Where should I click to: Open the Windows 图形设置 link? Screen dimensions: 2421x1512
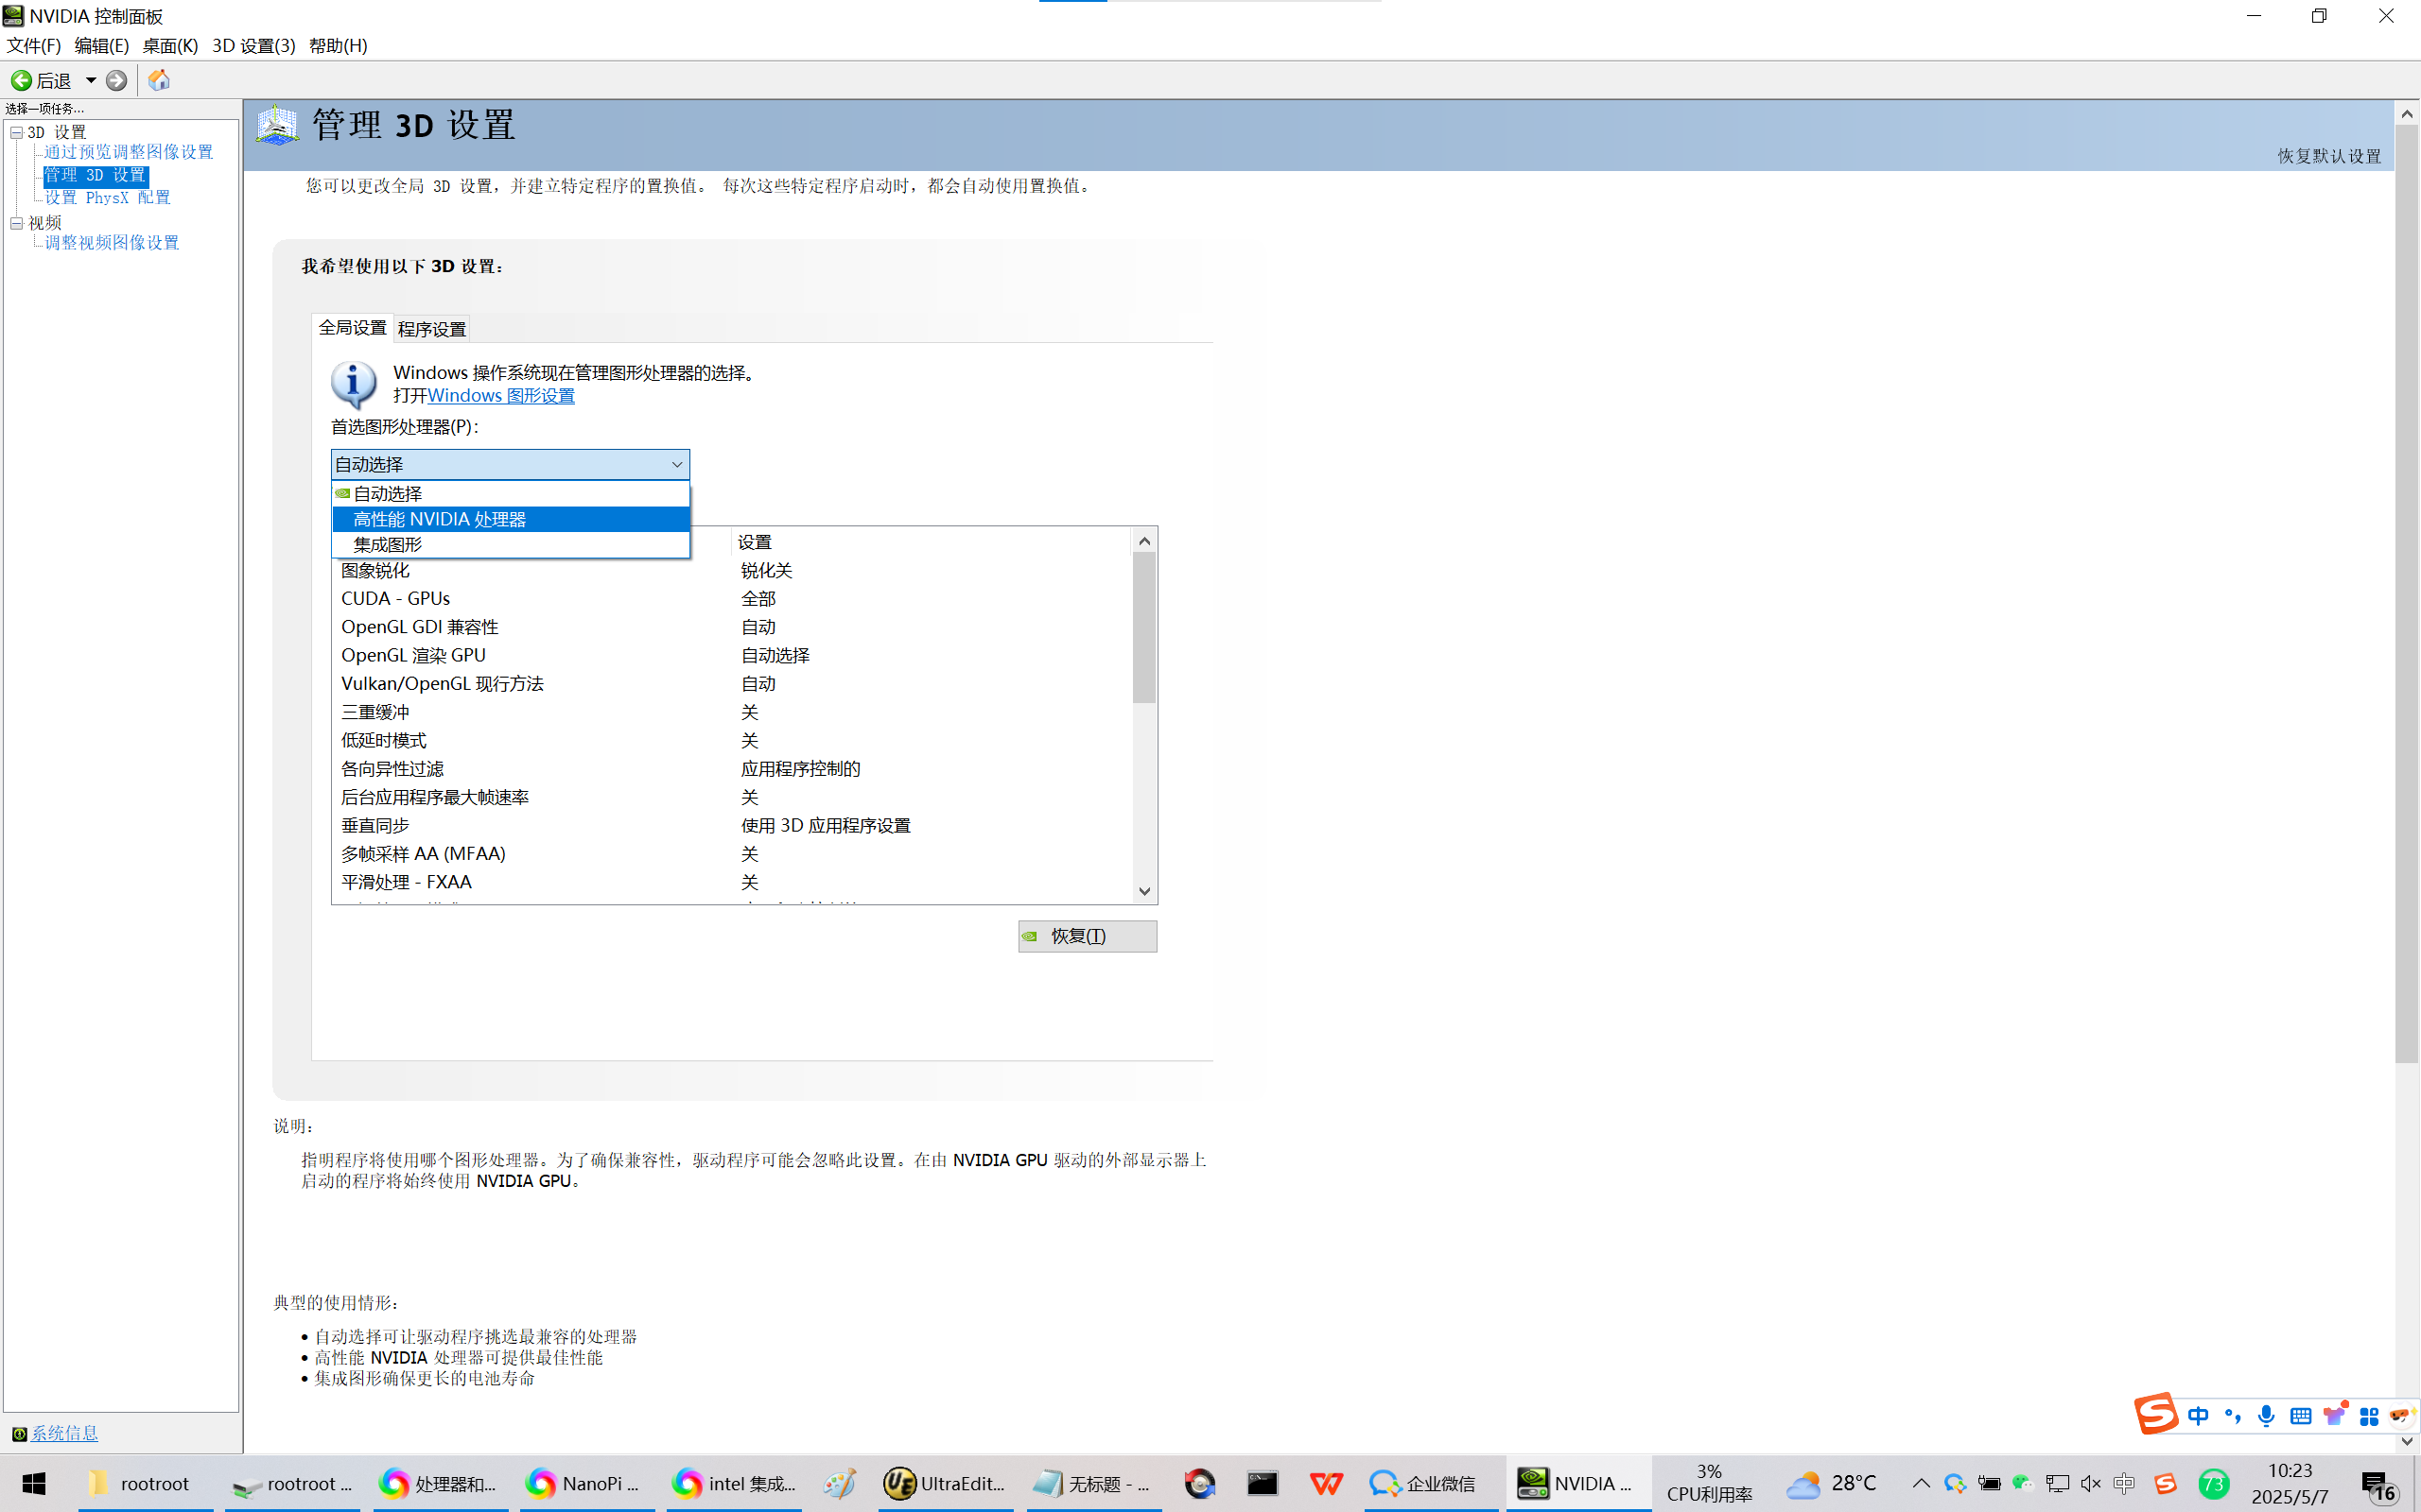(500, 396)
